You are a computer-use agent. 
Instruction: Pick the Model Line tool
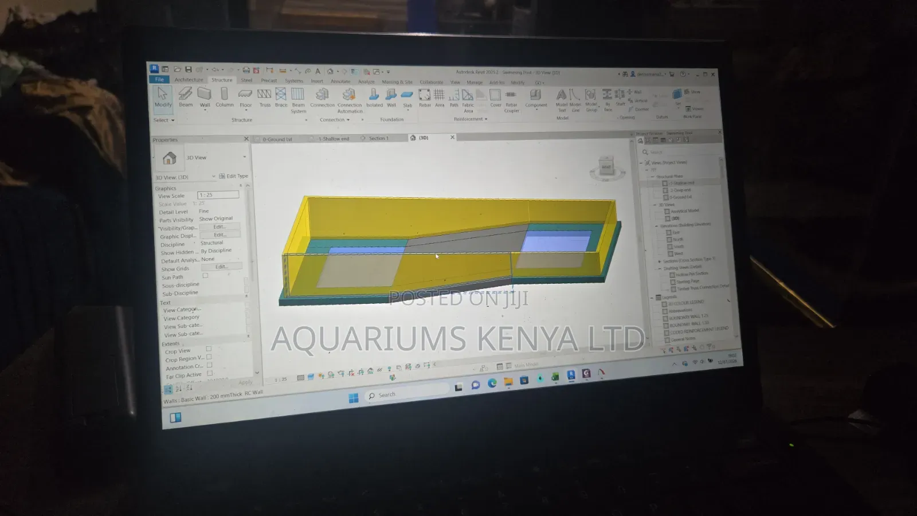tap(575, 100)
